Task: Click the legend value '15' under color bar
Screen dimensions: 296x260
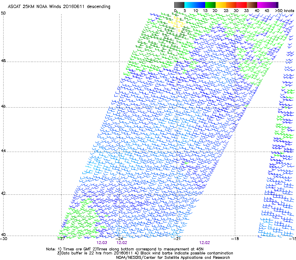Action: (205, 11)
